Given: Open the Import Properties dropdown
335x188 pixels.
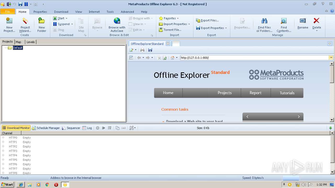Looking at the screenshot, I should (x=174, y=24).
